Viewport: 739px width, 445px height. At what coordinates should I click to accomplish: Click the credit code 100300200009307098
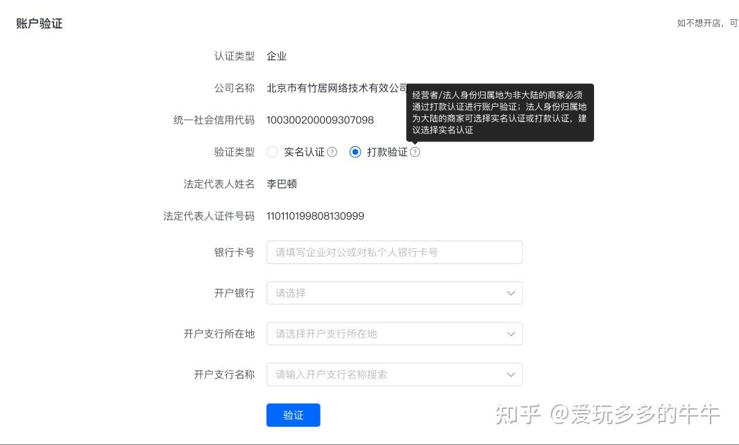(x=320, y=120)
